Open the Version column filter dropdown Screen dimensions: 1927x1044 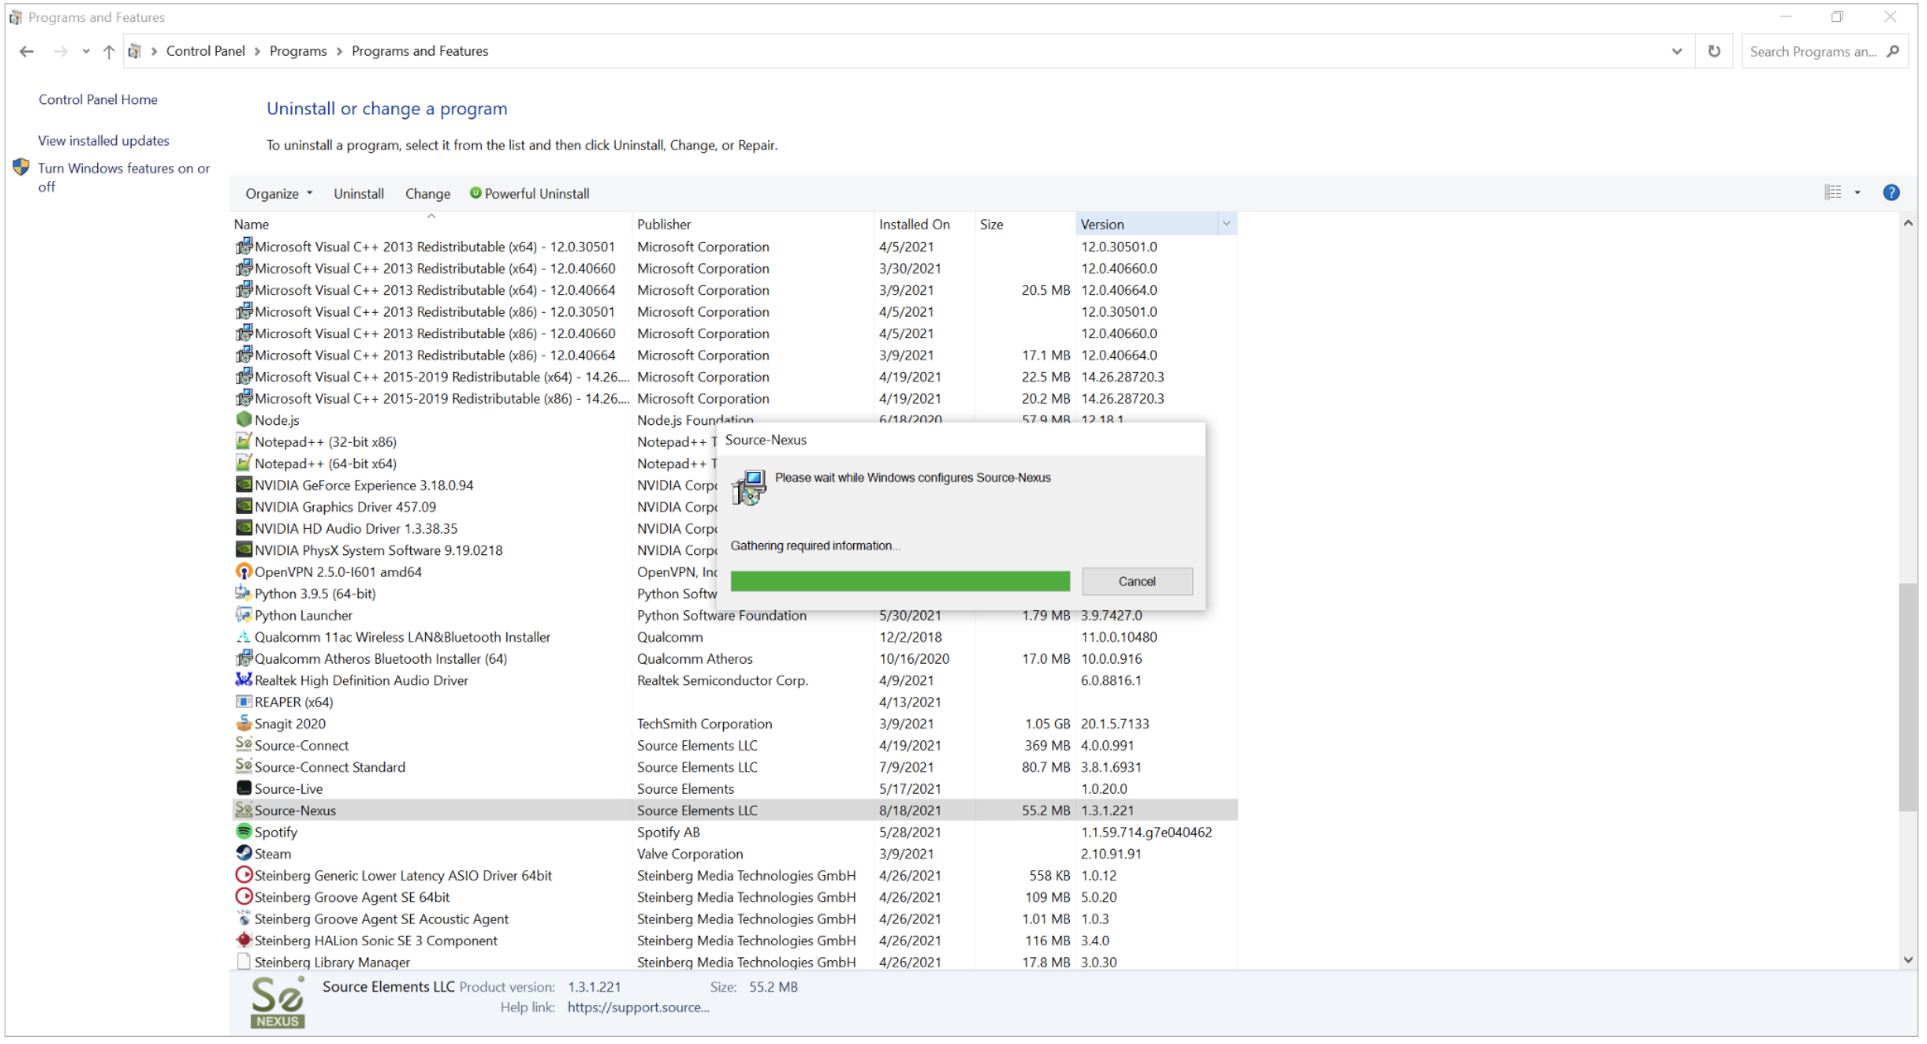[1226, 225]
